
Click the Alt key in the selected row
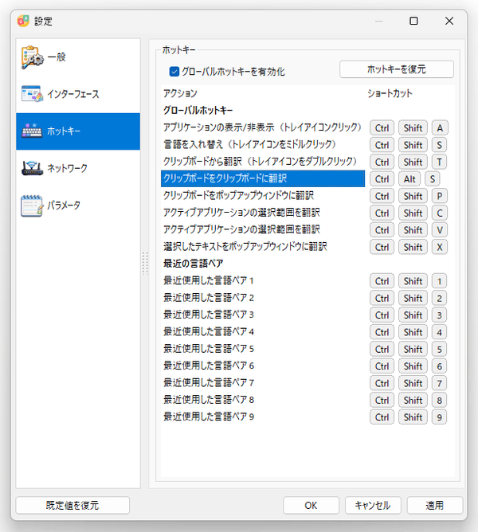tap(409, 179)
